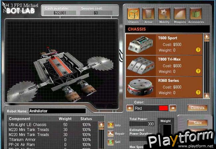Image resolution: width=216 pixels, height=149 pixels.
Task: Click the Weight column header
Action: (65, 119)
